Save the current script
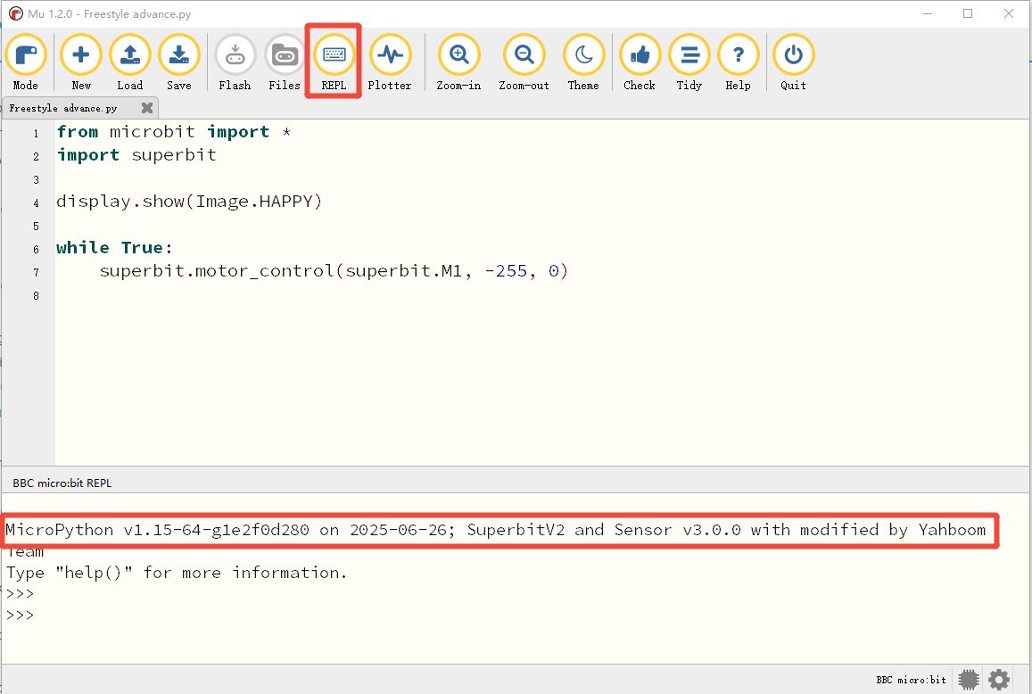Image resolution: width=1032 pixels, height=694 pixels. (179, 62)
